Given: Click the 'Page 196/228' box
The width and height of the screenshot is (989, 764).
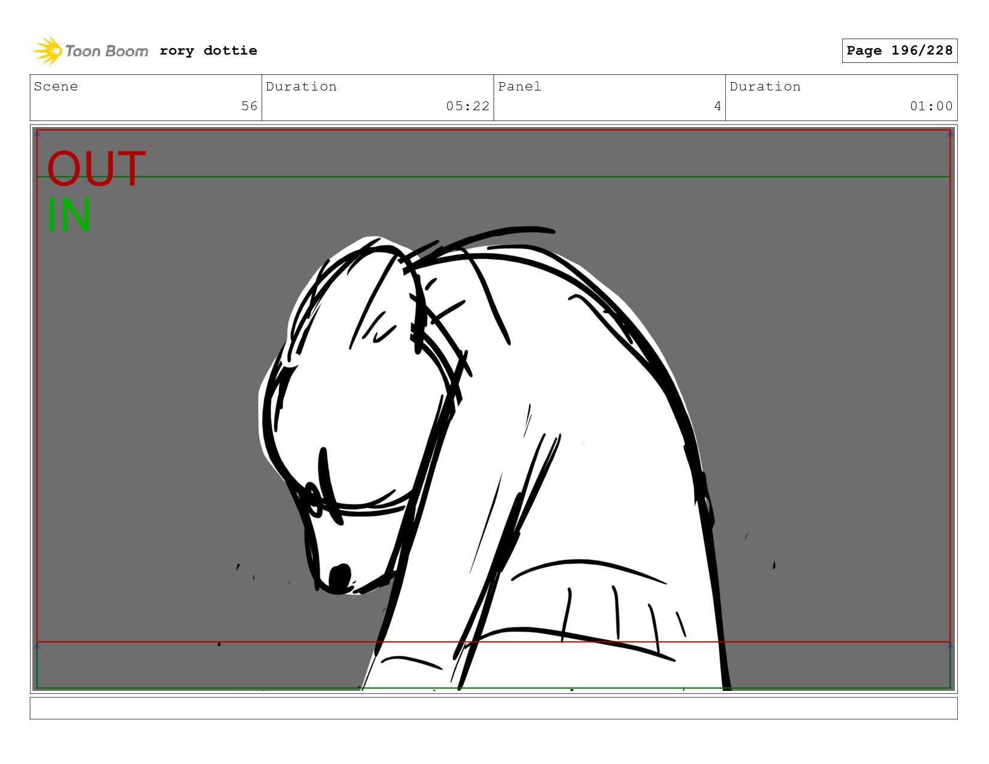Looking at the screenshot, I should (899, 51).
